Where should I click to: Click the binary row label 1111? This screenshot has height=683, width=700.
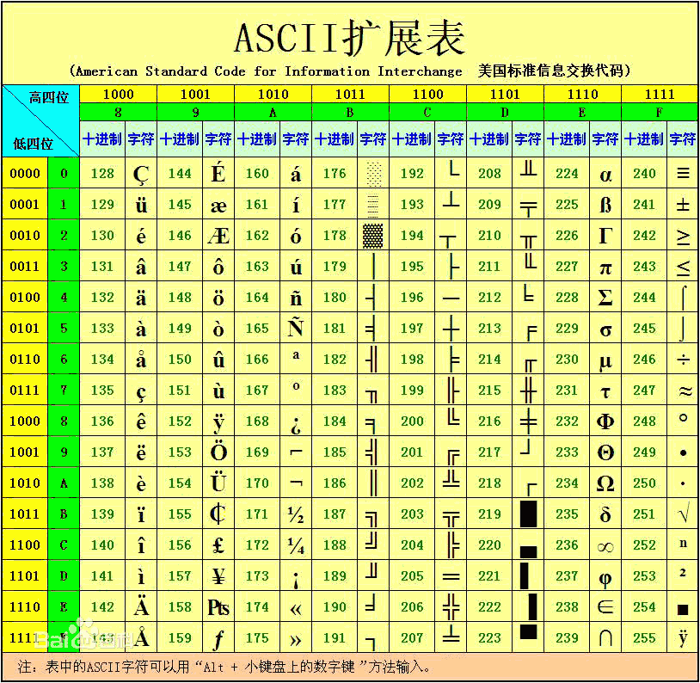(x=26, y=637)
